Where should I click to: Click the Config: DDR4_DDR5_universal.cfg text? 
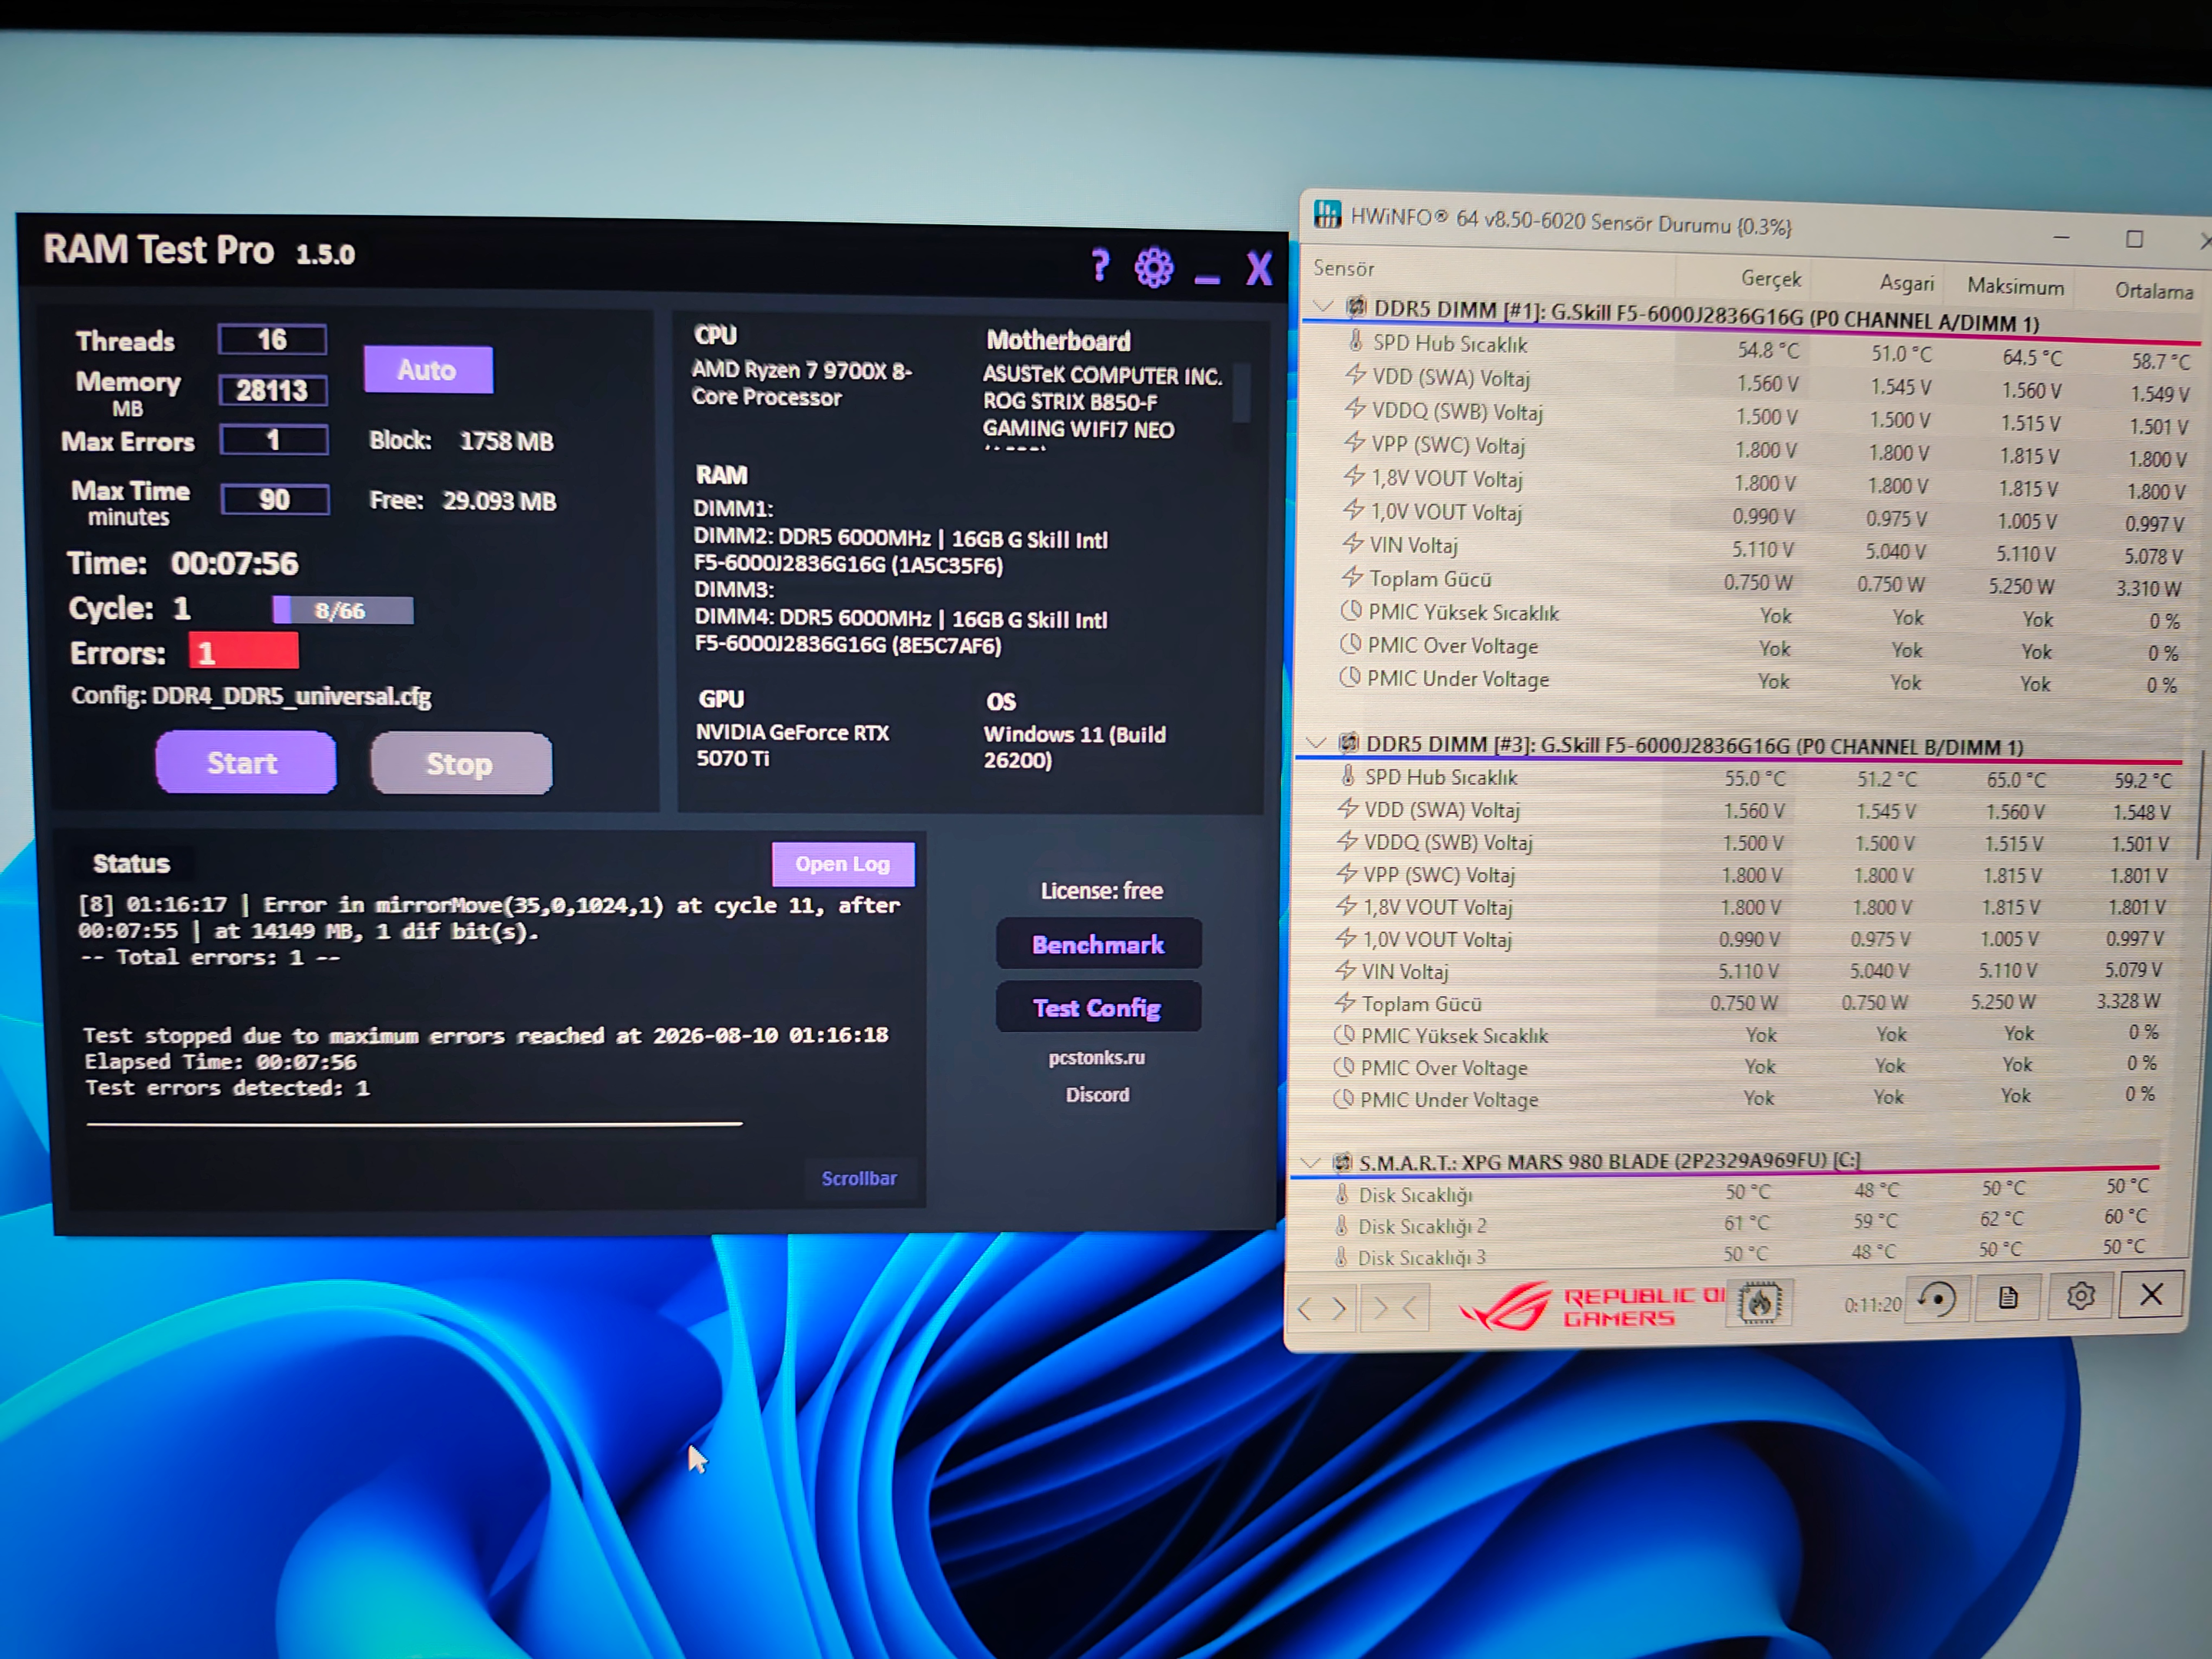251,696
